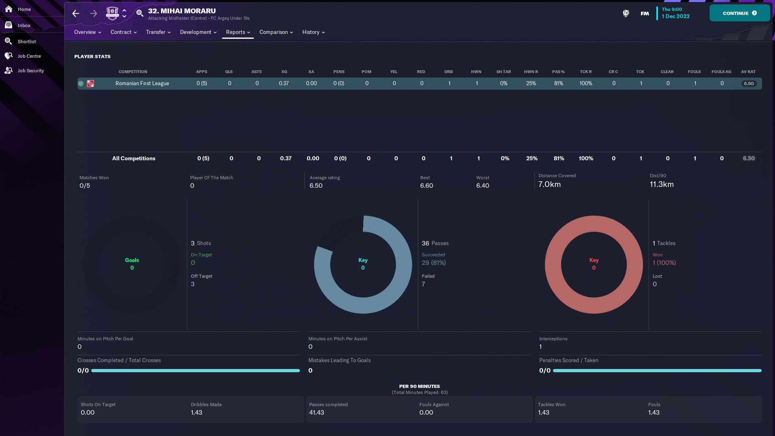Toggle the green check on Romanian First League row
775x436 pixels.
[x=81, y=84]
